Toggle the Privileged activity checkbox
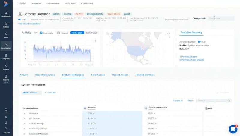240x136 pixels. pos(58,33)
